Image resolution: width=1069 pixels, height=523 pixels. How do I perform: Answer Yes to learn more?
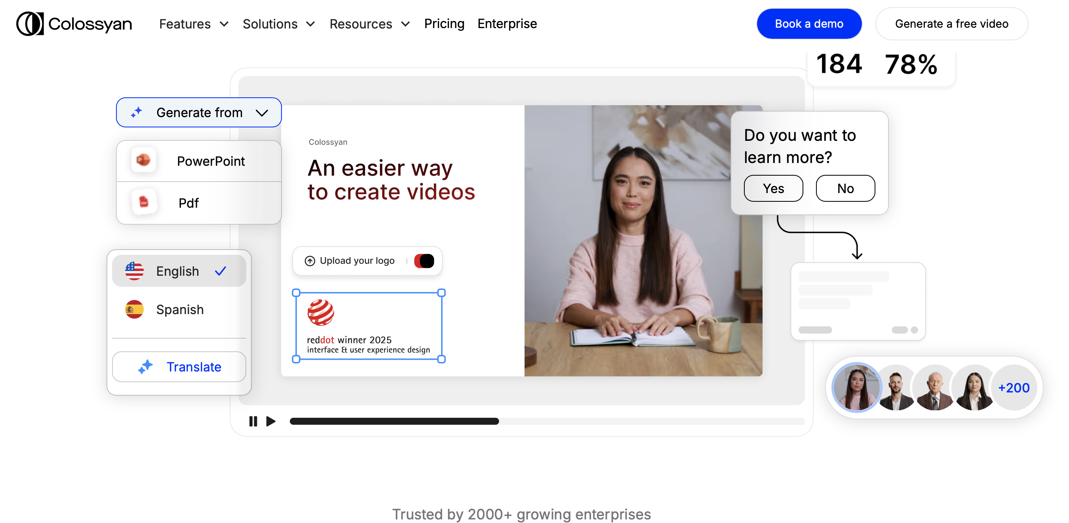[774, 188]
